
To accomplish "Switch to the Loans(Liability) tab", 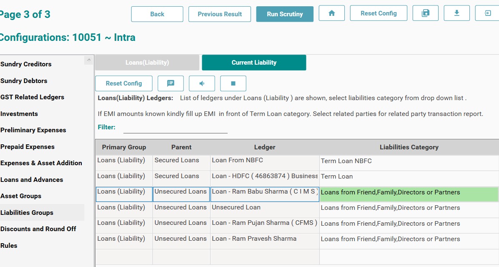I will point(147,63).
